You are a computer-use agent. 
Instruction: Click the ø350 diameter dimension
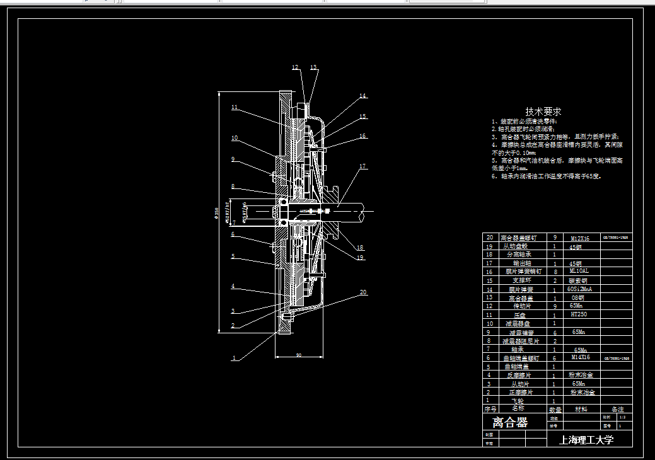tap(216, 212)
